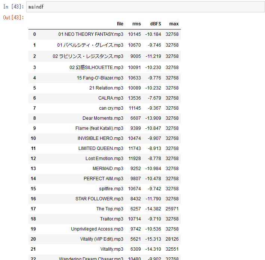This screenshot has width=265, height=260.
Task: Click dBFS value -13.909
Action: [x=153, y=118]
